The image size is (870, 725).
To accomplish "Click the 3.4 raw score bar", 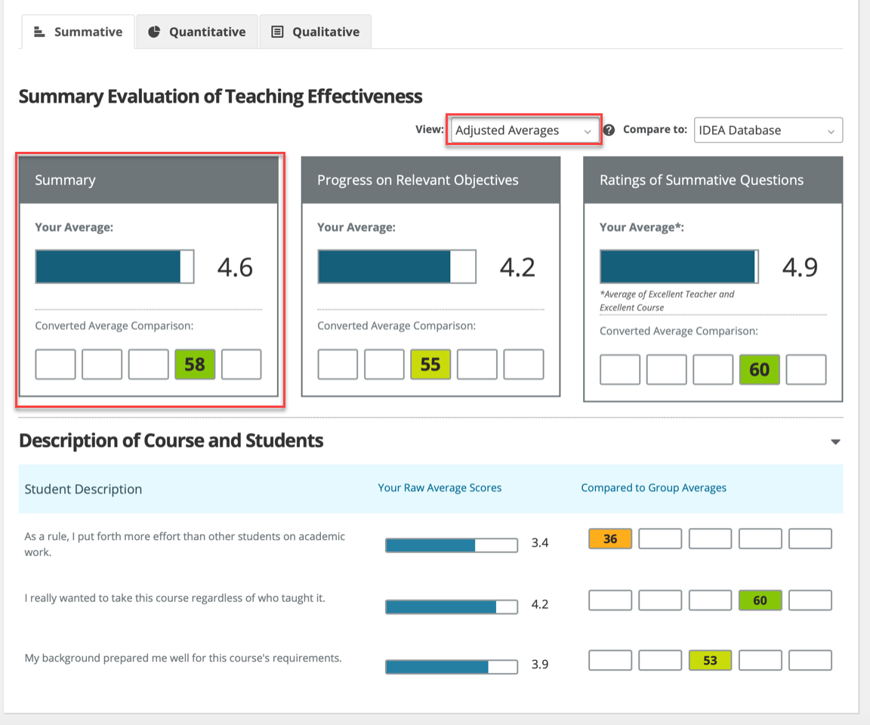I will pyautogui.click(x=452, y=545).
